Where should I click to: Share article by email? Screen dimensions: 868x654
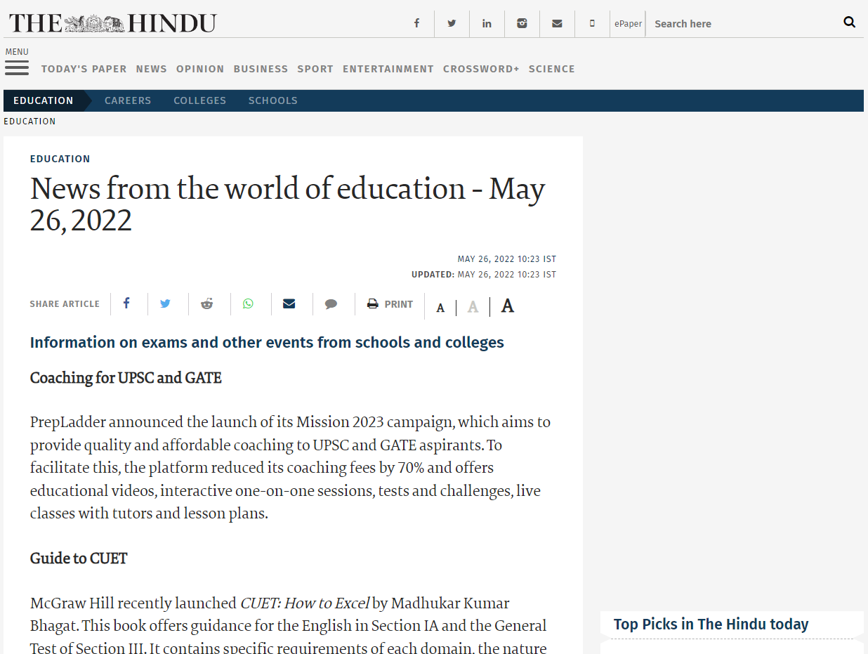click(x=289, y=303)
